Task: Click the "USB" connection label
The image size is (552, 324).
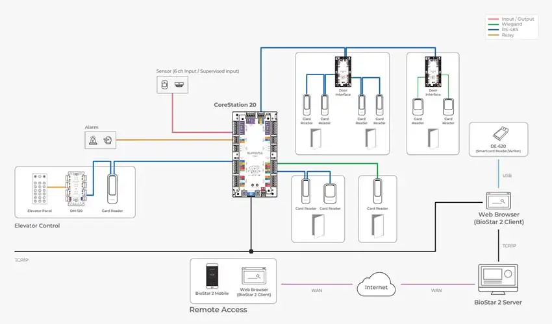Action: tap(507, 176)
